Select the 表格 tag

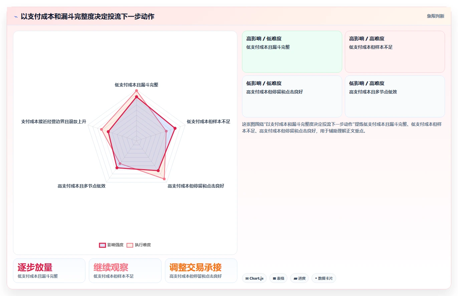coord(278,278)
